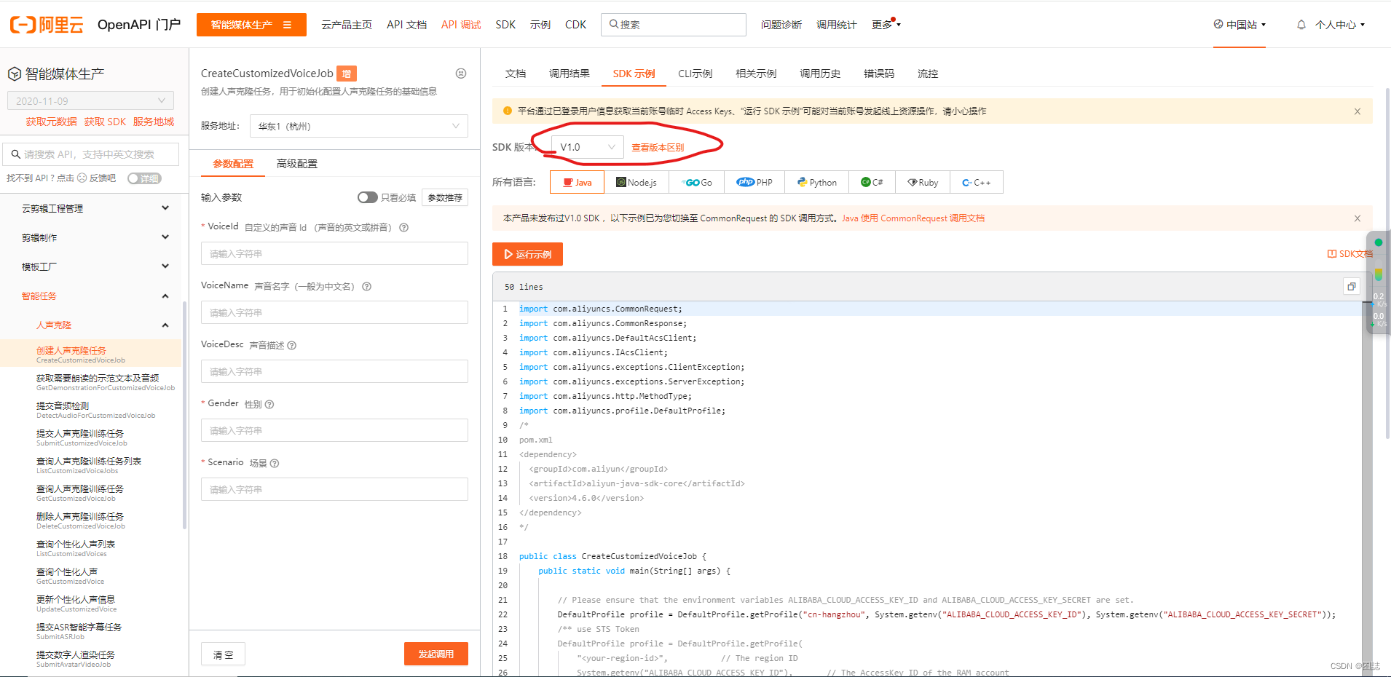The width and height of the screenshot is (1391, 677).
Task: Click the 运行示例 button
Action: [x=527, y=254]
